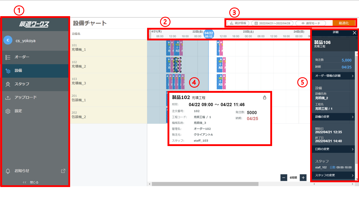The height and width of the screenshot is (202, 359).
Task: Zoom out the timeline with minus button
Action: (284, 177)
